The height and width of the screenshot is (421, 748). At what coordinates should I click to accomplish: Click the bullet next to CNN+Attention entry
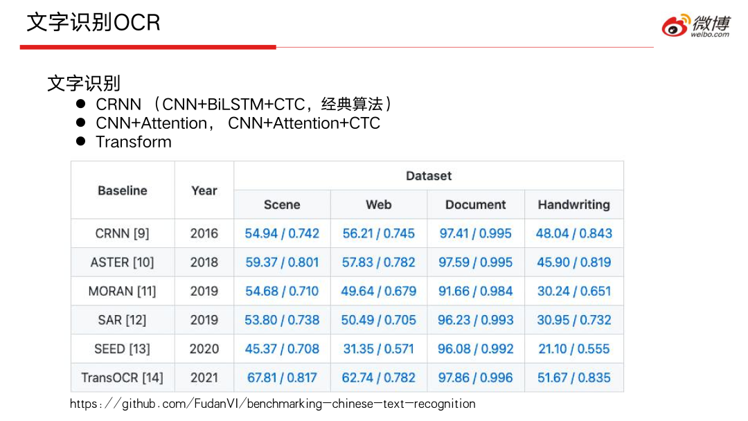tap(82, 123)
